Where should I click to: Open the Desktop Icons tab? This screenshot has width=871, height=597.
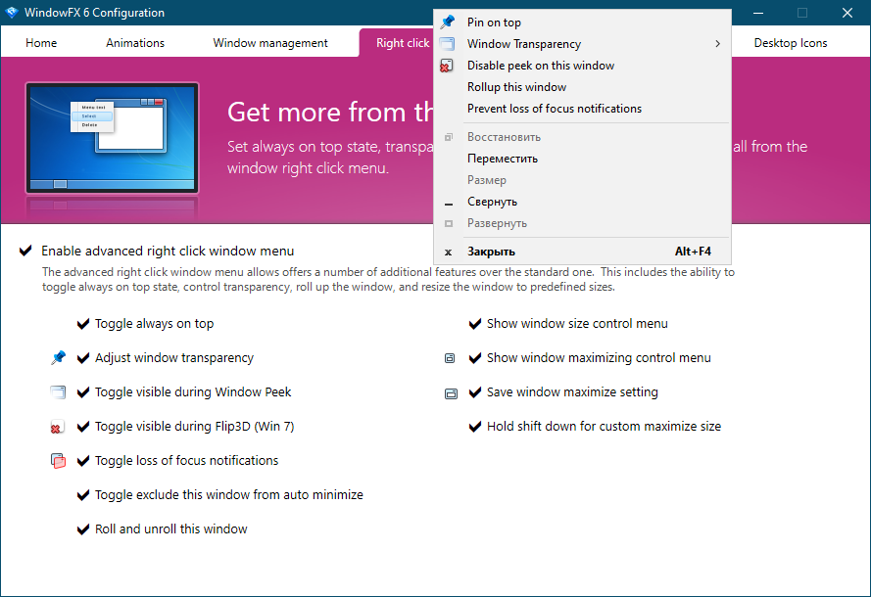tap(791, 43)
